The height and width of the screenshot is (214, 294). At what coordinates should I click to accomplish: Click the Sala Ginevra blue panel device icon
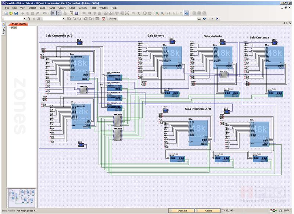coord(172,42)
